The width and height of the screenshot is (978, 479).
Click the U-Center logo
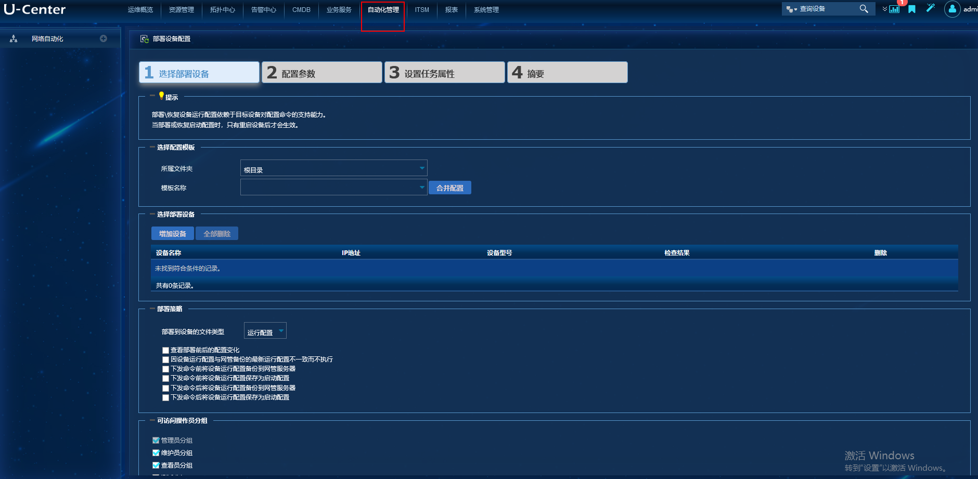point(35,9)
